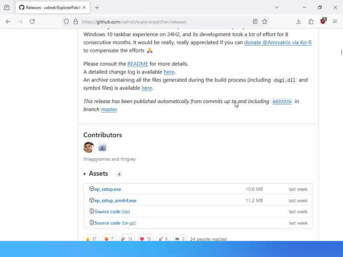This screenshot has width=343, height=257.
Task: Toggle eyes reaction with 3
Action: (x=180, y=239)
